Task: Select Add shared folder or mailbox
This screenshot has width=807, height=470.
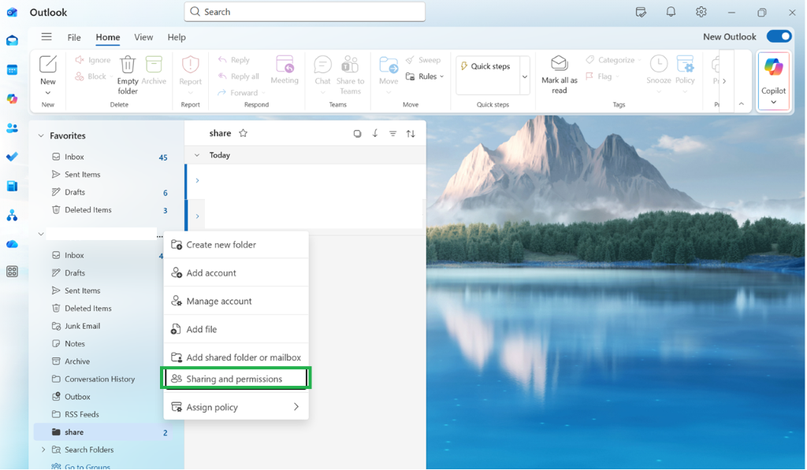Action: 236,357
